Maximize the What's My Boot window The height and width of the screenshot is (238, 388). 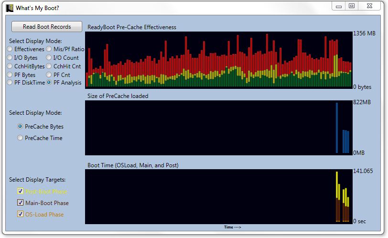pos(352,6)
